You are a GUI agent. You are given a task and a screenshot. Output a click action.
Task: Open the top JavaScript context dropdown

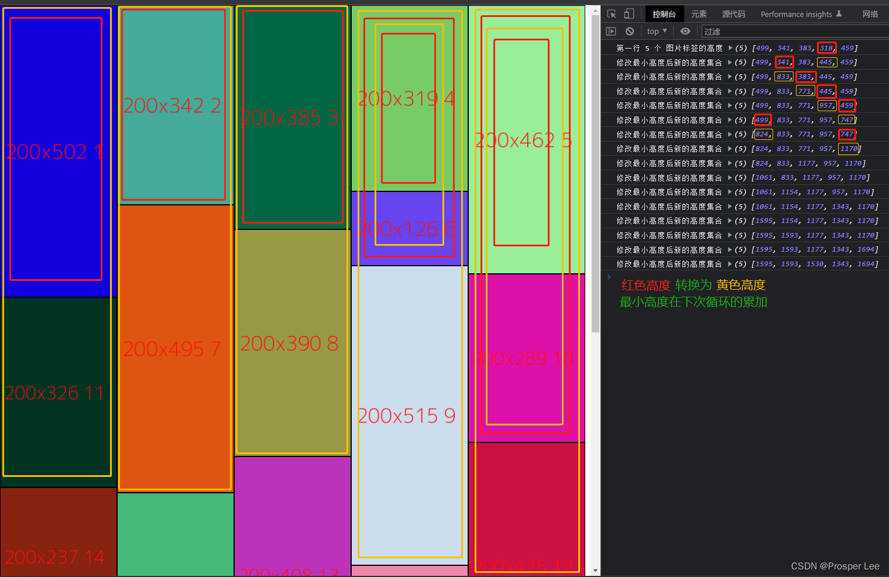(657, 31)
